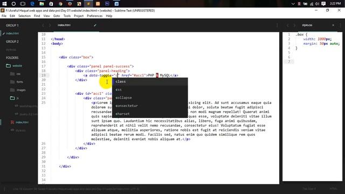Open the notification center icon

(x=323, y=4)
